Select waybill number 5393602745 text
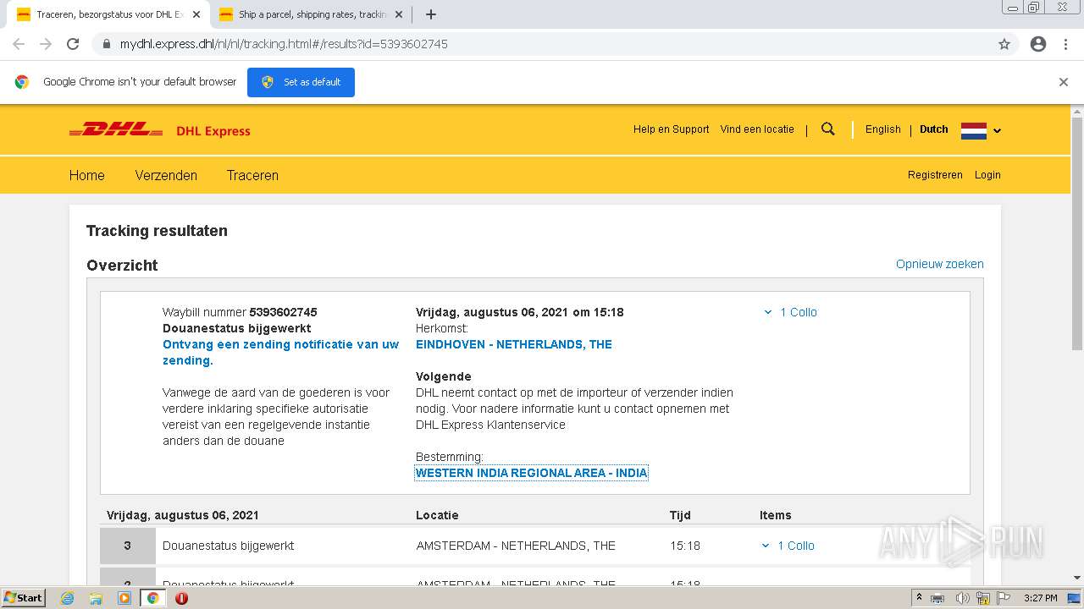The width and height of the screenshot is (1084, 609). [283, 312]
